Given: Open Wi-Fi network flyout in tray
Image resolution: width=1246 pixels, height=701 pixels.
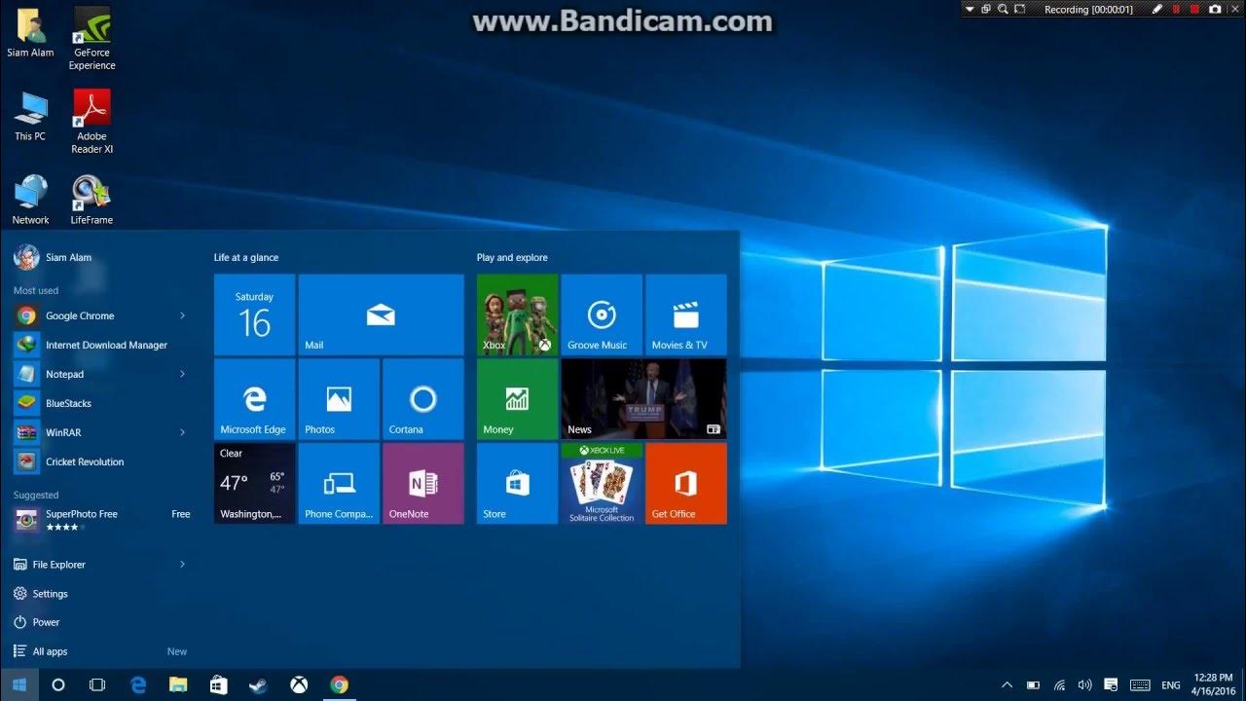Looking at the screenshot, I should click(1059, 685).
